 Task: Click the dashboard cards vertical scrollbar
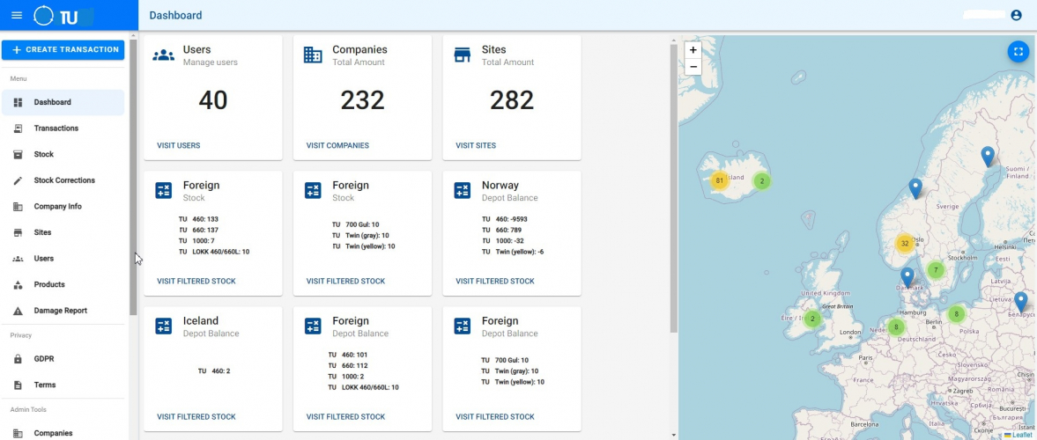point(674,188)
